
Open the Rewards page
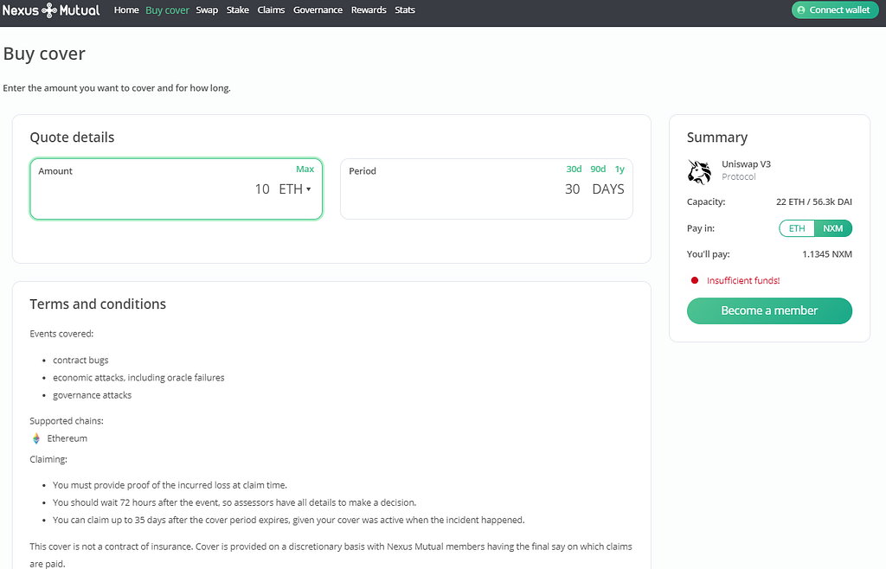pos(369,10)
